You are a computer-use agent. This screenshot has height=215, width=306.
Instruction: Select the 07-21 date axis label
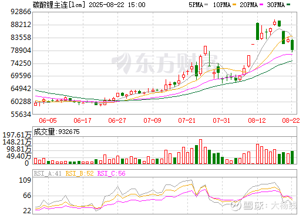pos(187,120)
